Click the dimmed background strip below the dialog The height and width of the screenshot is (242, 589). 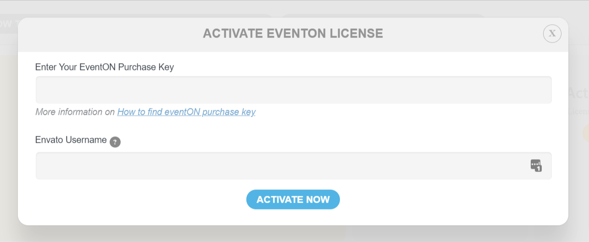pyautogui.click(x=294, y=234)
